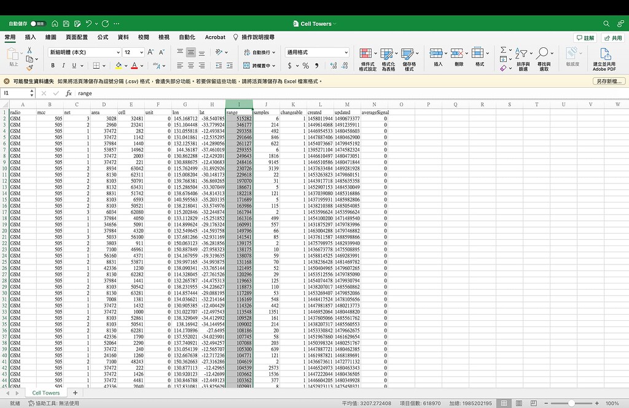Click the zoom slider in status bar

[572, 403]
